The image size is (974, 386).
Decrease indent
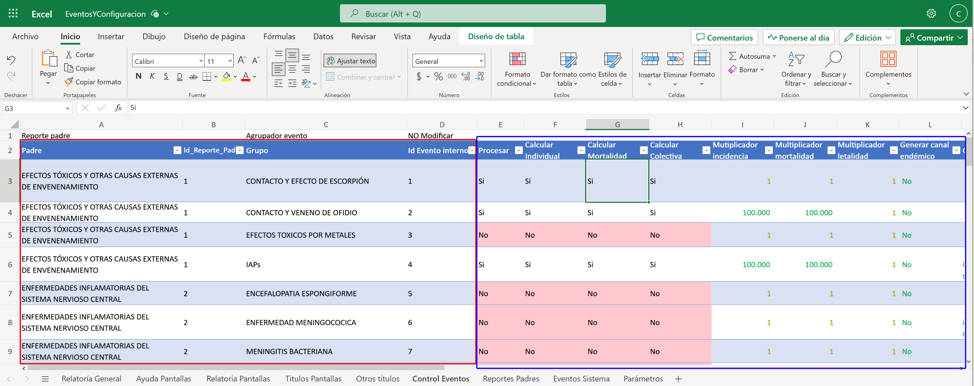point(279,83)
